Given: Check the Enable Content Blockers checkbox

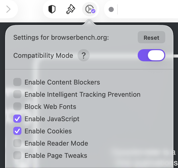Looking at the screenshot, I should coord(17,82).
